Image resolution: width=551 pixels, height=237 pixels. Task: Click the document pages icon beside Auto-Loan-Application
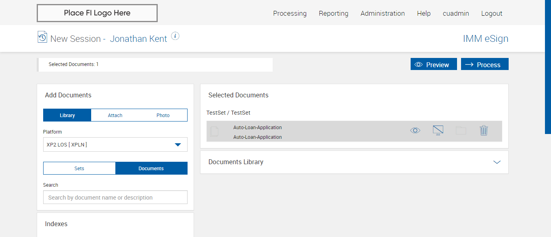pyautogui.click(x=214, y=131)
